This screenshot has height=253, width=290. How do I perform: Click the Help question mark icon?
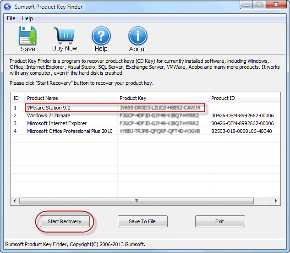click(x=101, y=36)
